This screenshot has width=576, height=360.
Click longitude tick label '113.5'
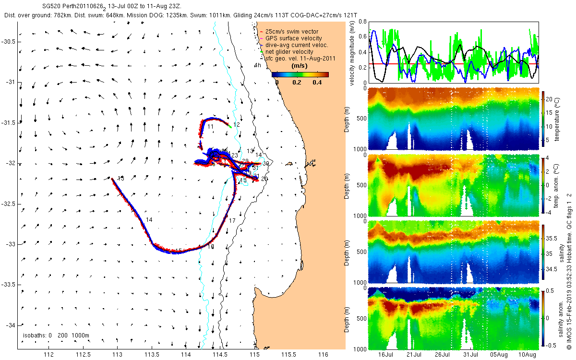click(152, 355)
